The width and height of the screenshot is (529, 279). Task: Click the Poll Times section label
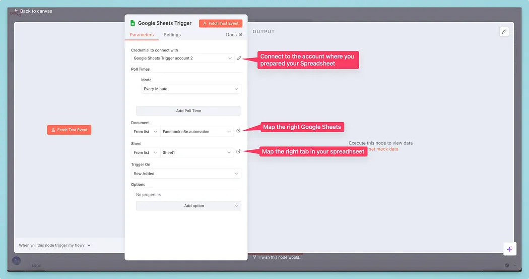pyautogui.click(x=141, y=69)
